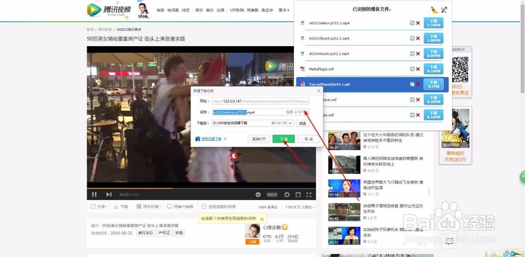Screen dimensions: 525x257
Task: Edit the file name field in download dialog
Action: [260, 112]
